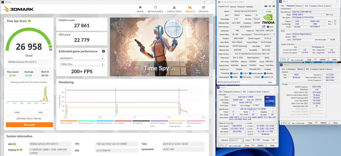
Task: Switch to the Sensors tab in GPU-Z
Action: pyautogui.click(x=233, y=7)
